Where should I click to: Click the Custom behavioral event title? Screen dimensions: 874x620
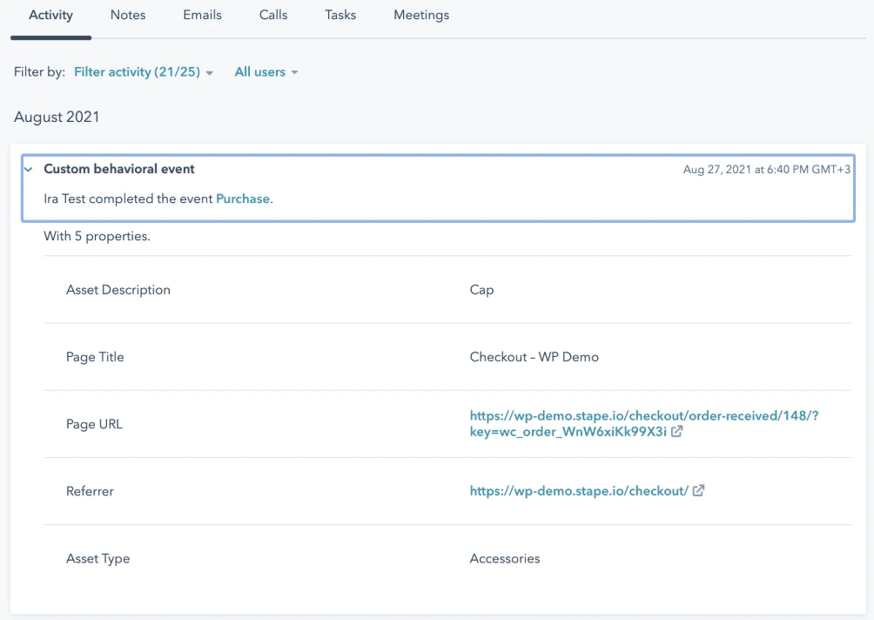tap(119, 169)
